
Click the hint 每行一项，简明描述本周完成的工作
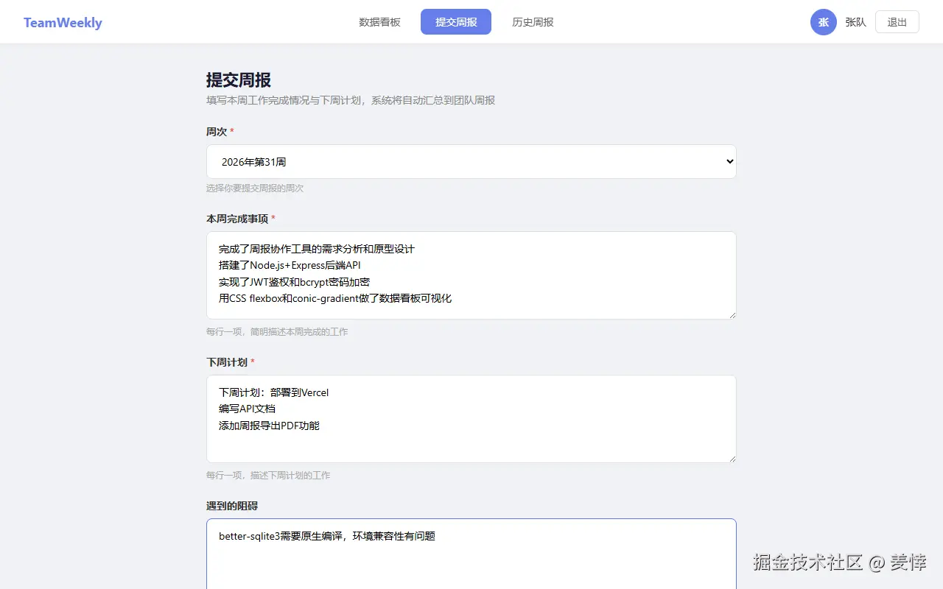pos(277,332)
